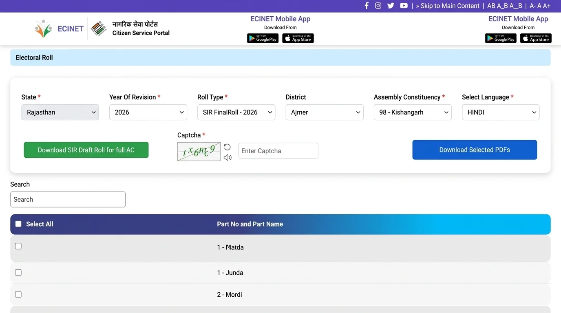The height and width of the screenshot is (313, 561).
Task: Tick the Select All checkbox
Action: 18,224
